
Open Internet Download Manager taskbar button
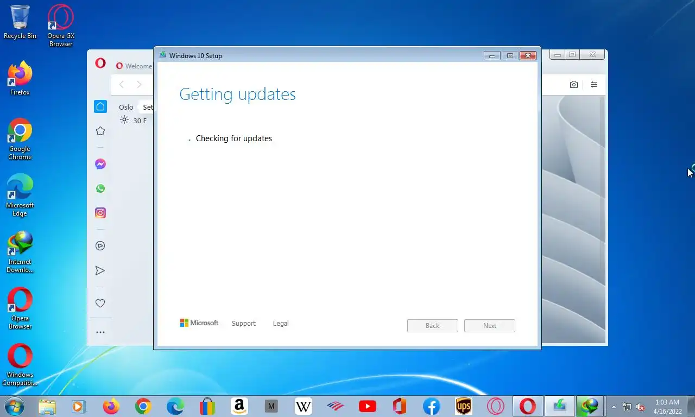(x=590, y=406)
